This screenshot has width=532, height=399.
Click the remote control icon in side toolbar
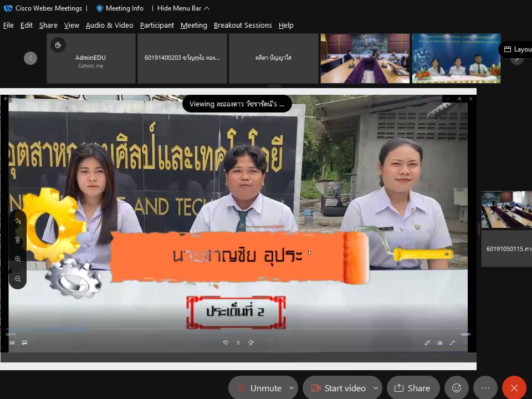click(18, 240)
